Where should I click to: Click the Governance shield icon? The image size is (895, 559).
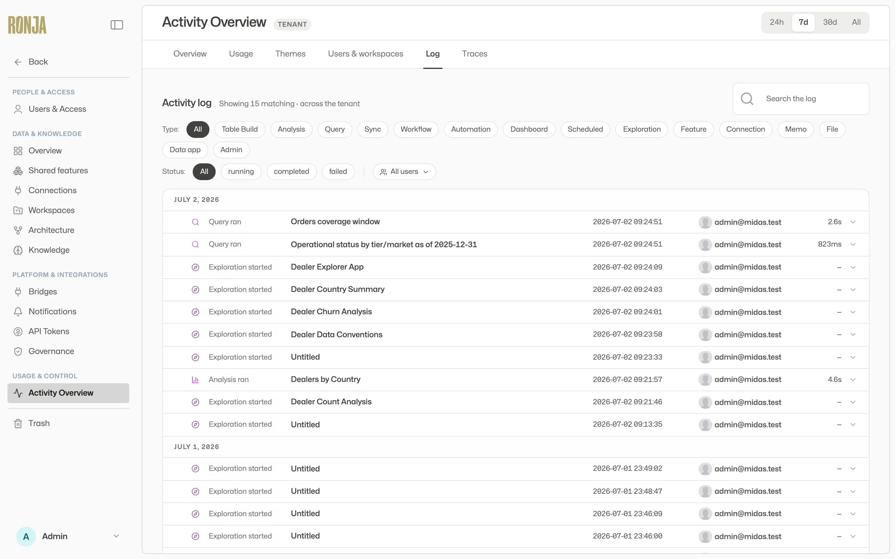coord(18,352)
